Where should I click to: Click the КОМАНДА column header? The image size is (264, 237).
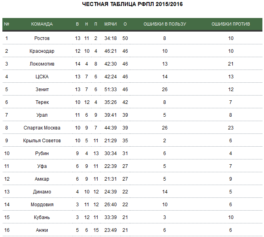42,24
